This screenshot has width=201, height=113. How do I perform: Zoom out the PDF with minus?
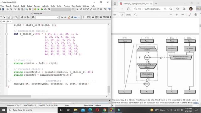coord(171,15)
